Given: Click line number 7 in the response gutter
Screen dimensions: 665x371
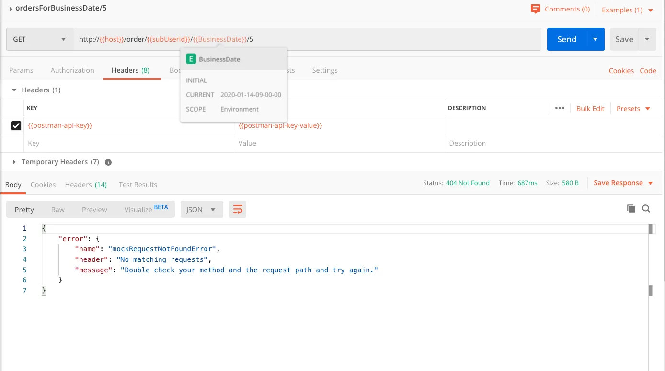Looking at the screenshot, I should 24,291.
